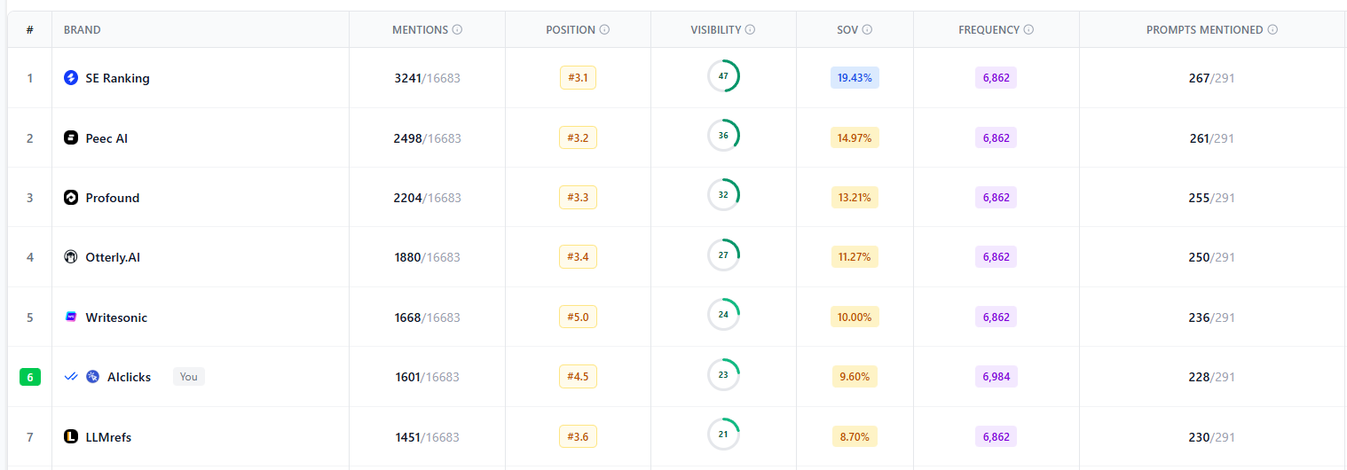Click the green rank 6 badge
The height and width of the screenshot is (470, 1347).
pyautogui.click(x=30, y=377)
